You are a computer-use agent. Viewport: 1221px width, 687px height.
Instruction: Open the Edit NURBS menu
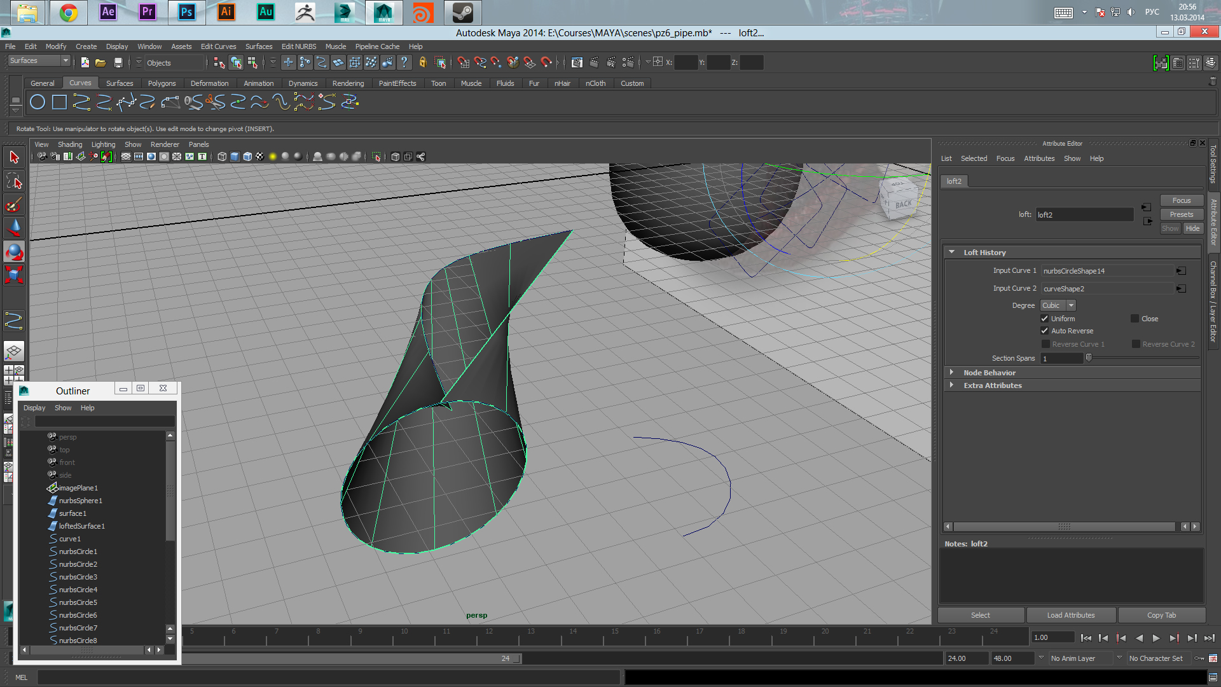tap(298, 46)
